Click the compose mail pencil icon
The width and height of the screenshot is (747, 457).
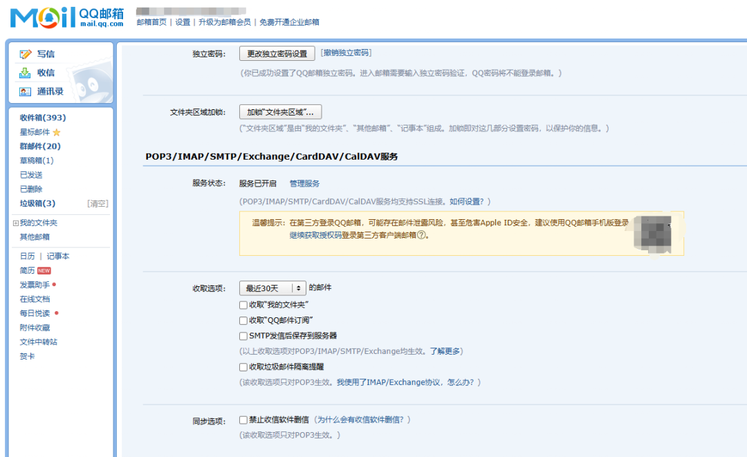click(x=26, y=54)
